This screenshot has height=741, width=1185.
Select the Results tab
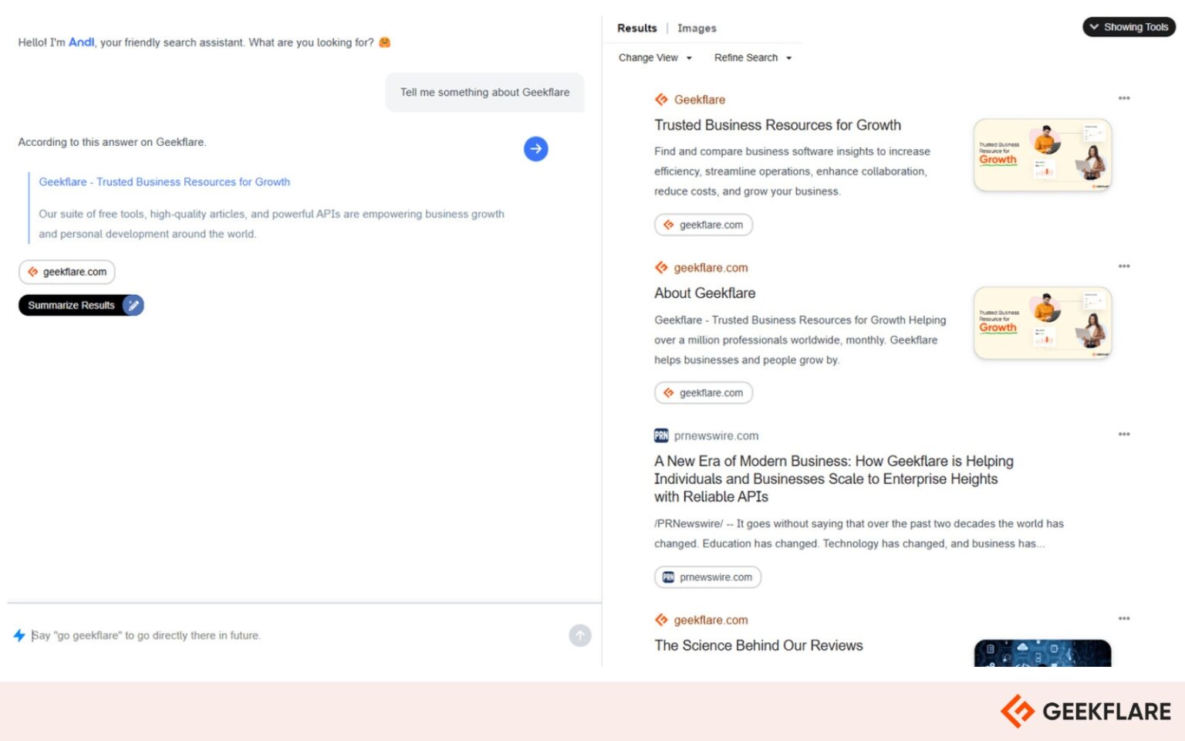click(x=636, y=28)
